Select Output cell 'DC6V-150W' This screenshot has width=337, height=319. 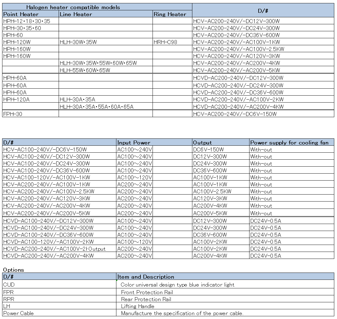tap(221, 149)
